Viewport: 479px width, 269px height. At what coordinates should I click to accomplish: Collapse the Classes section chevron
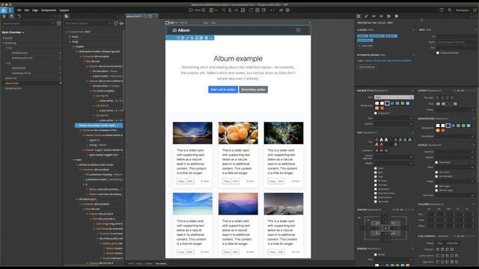(413, 30)
